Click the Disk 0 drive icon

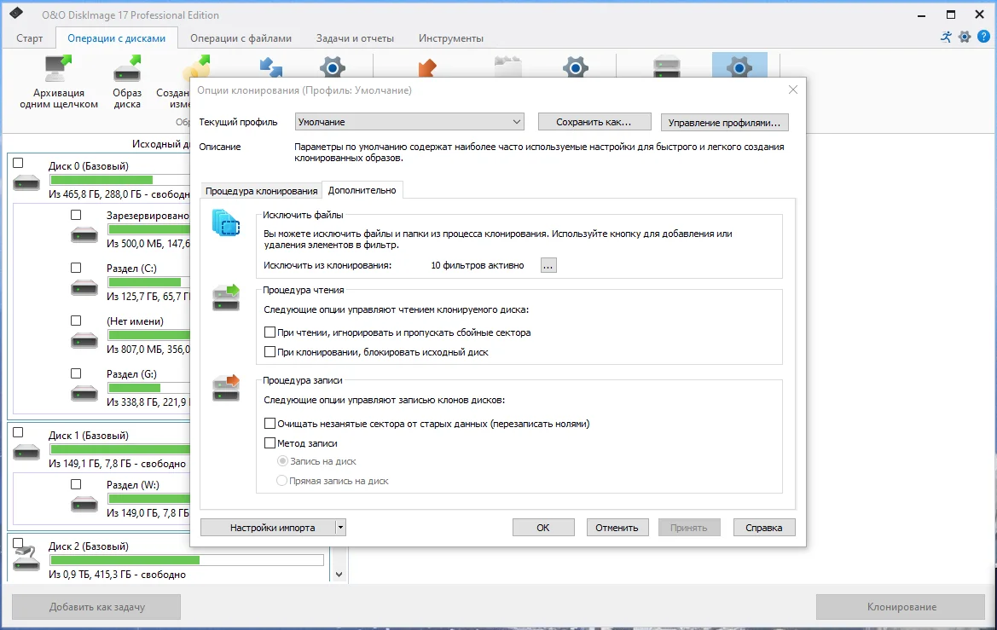click(x=26, y=183)
